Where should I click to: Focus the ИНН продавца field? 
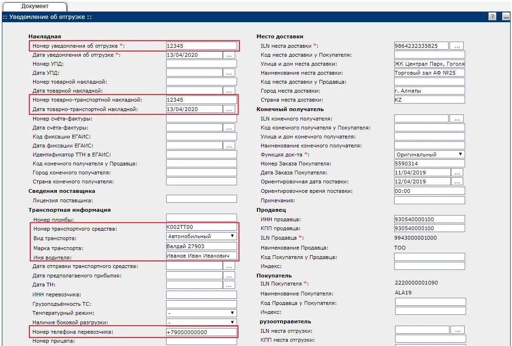click(x=429, y=219)
